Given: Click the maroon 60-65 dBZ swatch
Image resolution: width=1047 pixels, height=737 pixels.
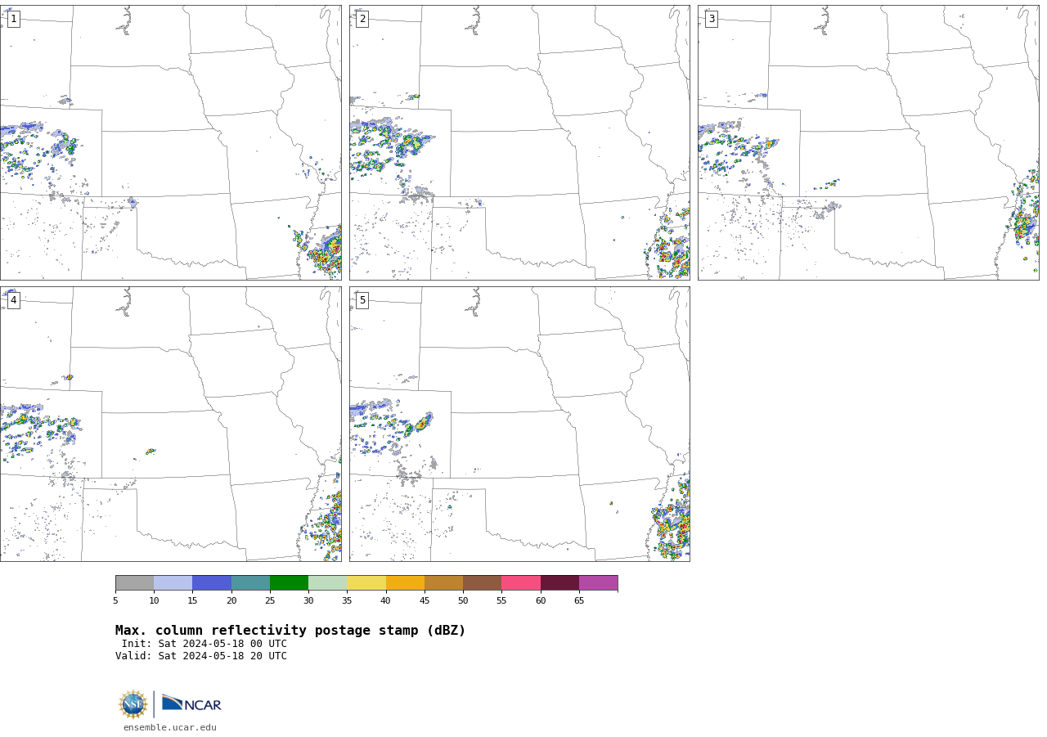Looking at the screenshot, I should (559, 582).
